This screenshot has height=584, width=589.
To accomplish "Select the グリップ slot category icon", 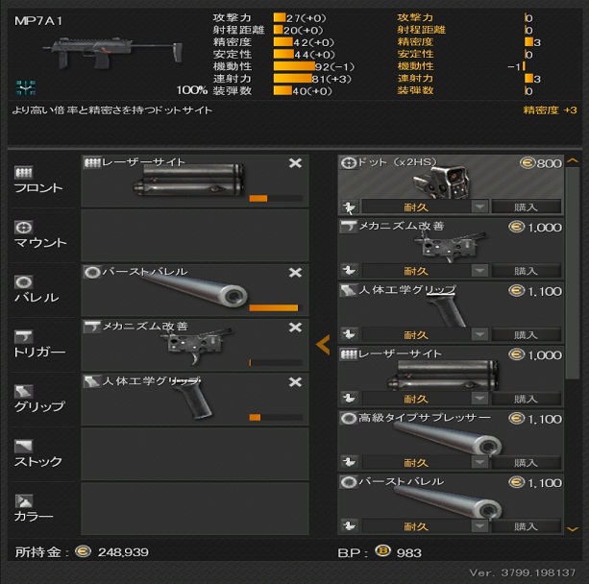I will click(24, 391).
